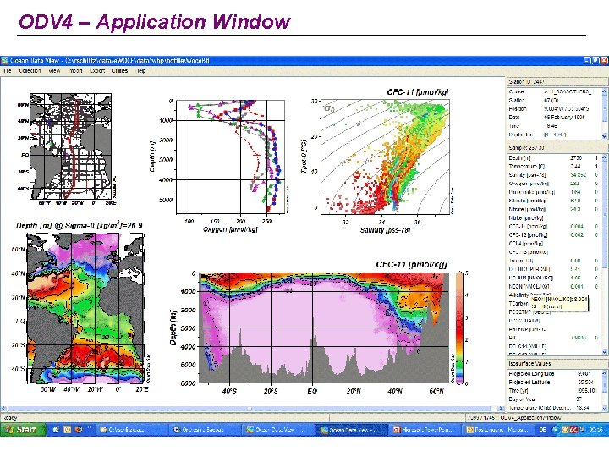Viewport: 609px width, 457px height.
Task: Open the Help menu
Action: tap(141, 71)
